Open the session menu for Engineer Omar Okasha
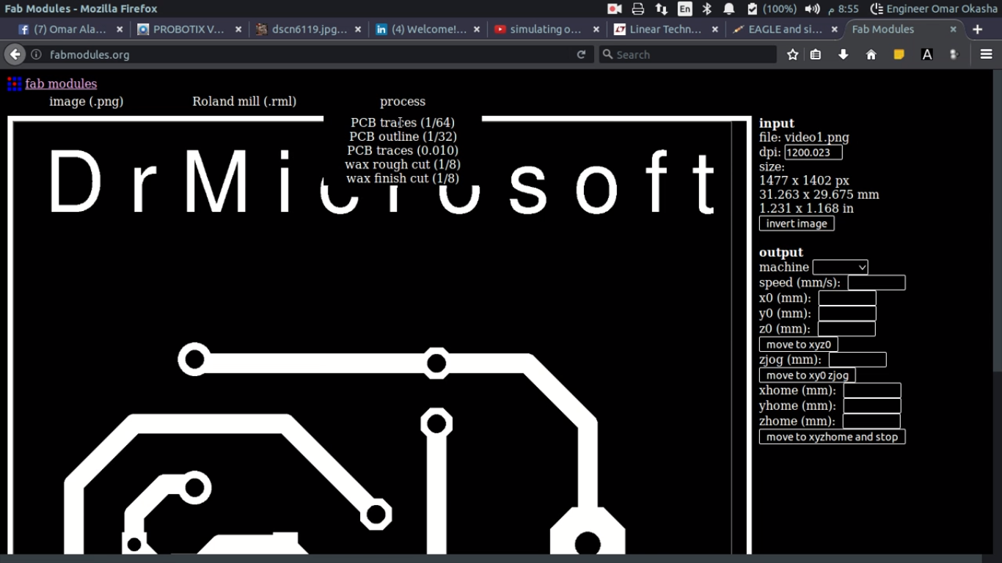The width and height of the screenshot is (1002, 563). click(935, 9)
